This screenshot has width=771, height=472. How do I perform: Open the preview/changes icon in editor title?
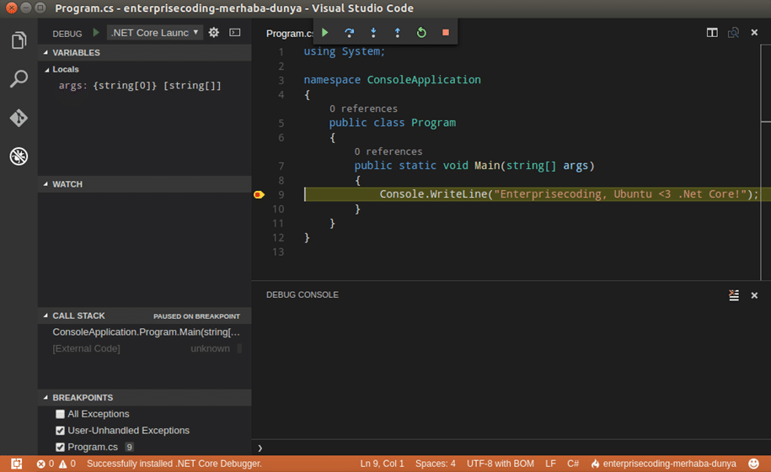coord(733,33)
